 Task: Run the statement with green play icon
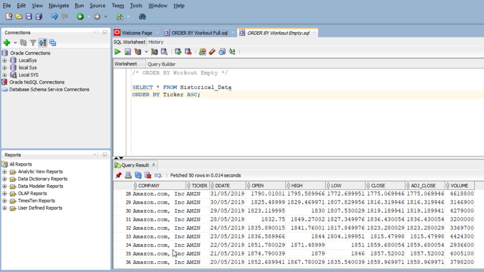pyautogui.click(x=117, y=52)
